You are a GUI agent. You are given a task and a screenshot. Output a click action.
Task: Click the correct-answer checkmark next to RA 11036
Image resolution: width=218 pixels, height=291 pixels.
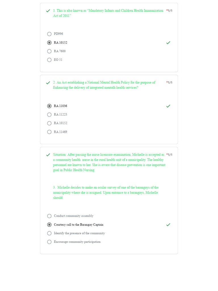coord(168,106)
